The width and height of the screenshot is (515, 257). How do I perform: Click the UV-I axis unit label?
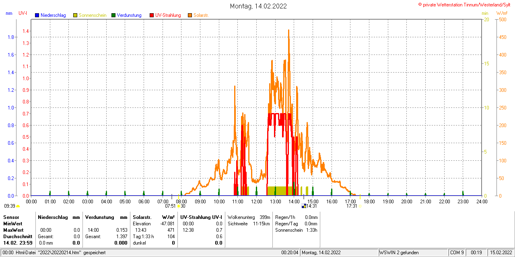pos(23,13)
